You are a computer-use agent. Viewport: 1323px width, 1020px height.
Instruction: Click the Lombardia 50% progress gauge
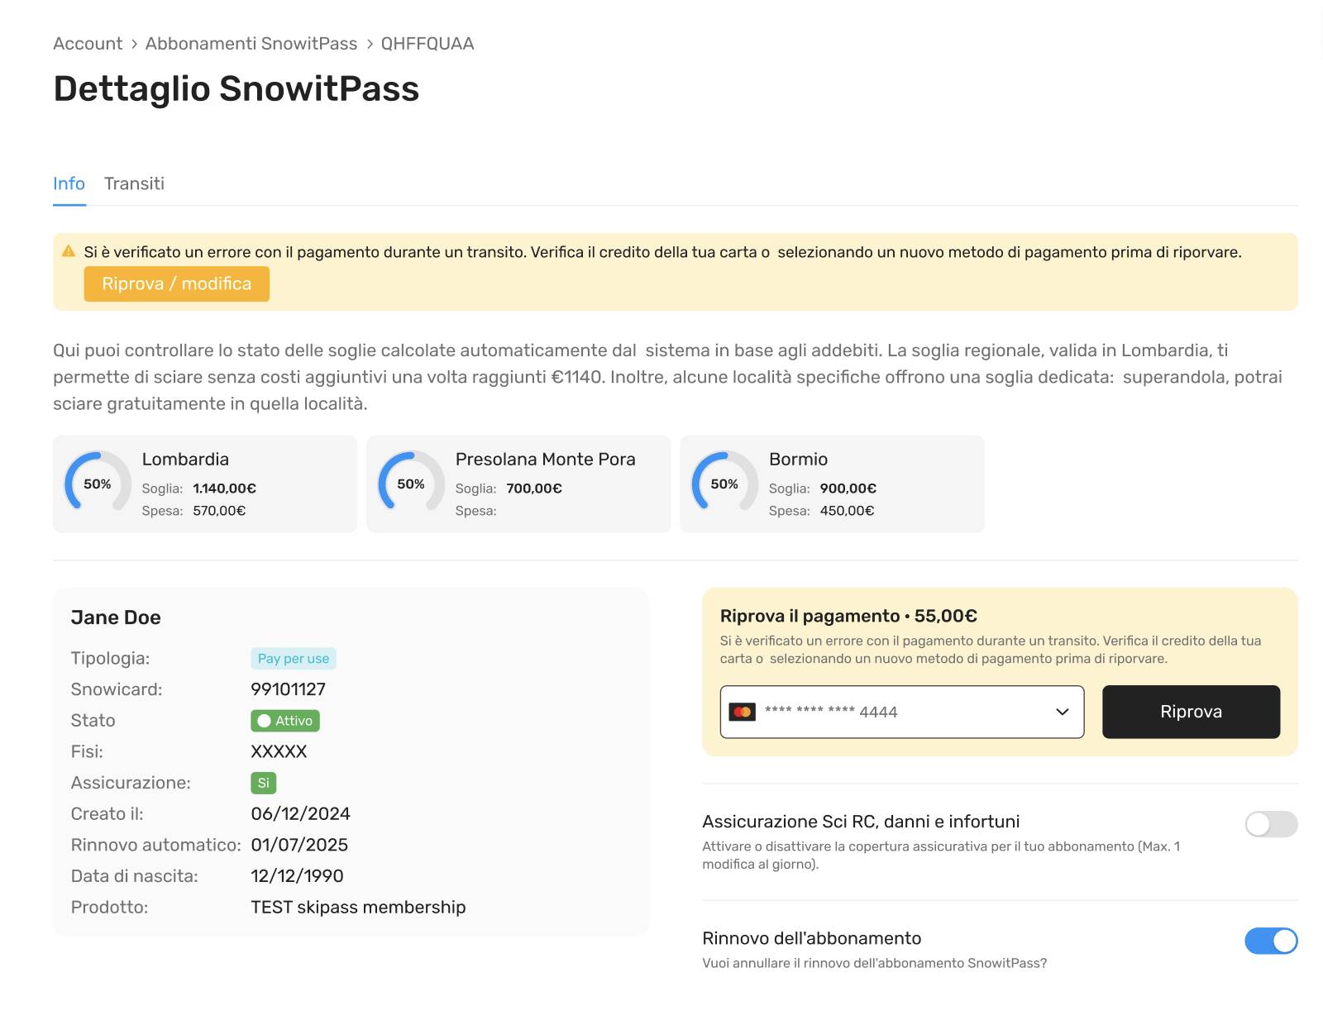pos(98,484)
